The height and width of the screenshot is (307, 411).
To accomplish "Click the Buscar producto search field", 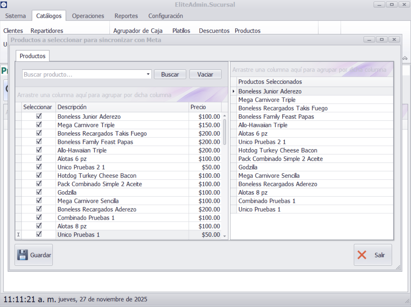I will pyautogui.click(x=84, y=74).
